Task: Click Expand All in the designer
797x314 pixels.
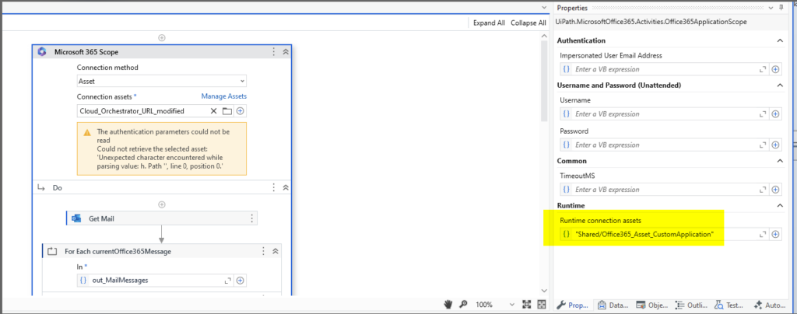Action: coord(489,23)
